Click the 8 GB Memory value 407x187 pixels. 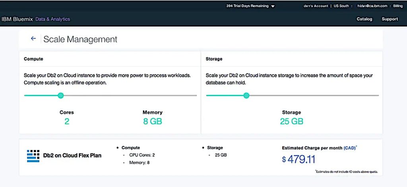[x=153, y=121]
